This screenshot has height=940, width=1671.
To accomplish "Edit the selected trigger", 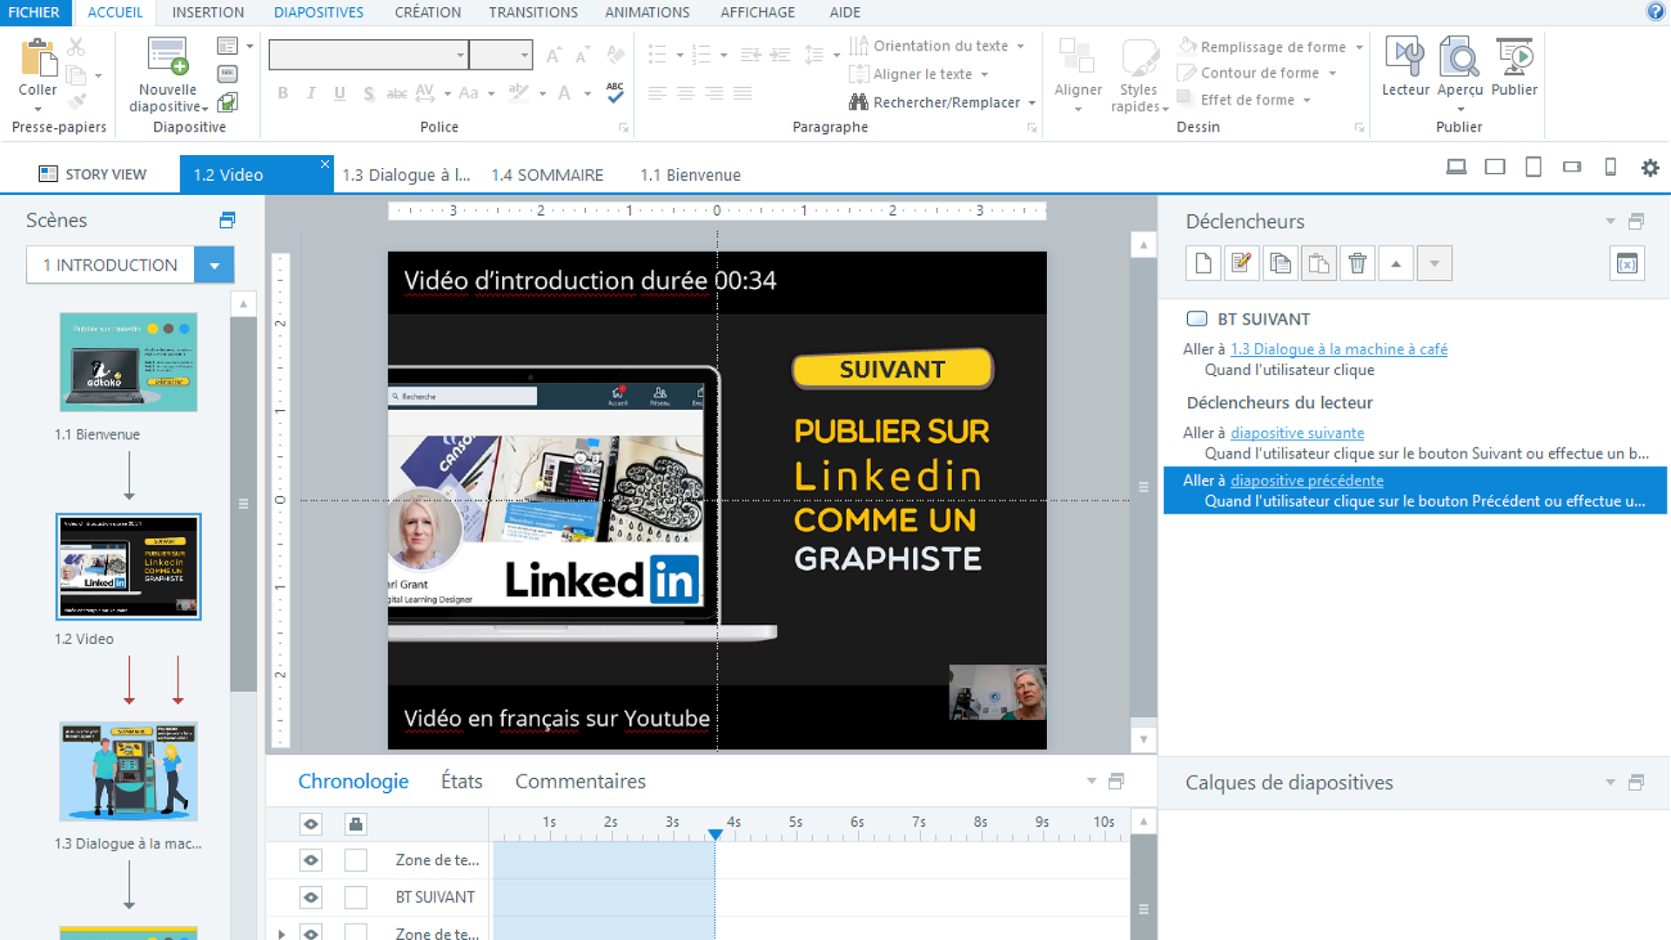I will (x=1241, y=264).
